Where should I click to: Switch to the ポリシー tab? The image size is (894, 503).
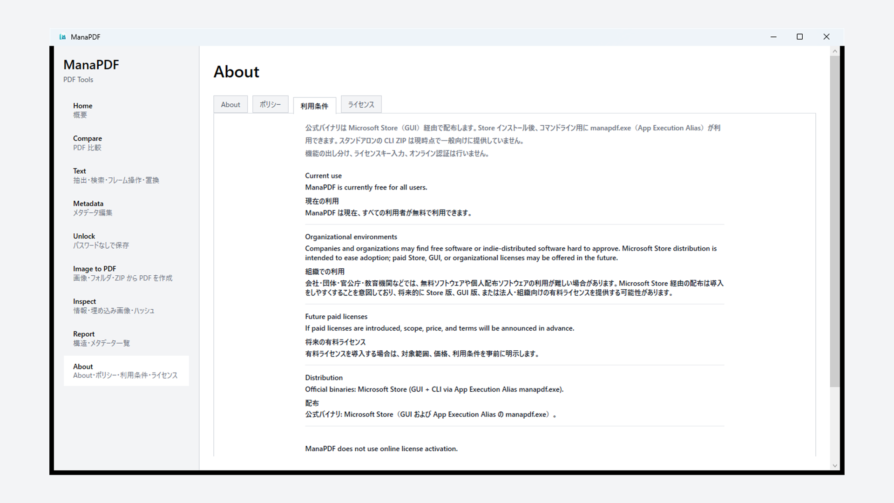pyautogui.click(x=271, y=104)
